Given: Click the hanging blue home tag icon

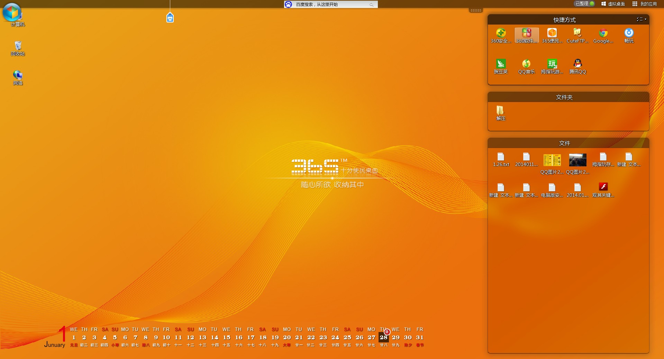Looking at the screenshot, I should (170, 17).
